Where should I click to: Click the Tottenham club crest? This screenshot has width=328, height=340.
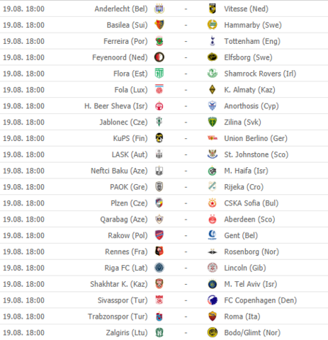(213, 41)
